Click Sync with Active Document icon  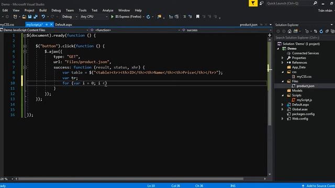point(316,31)
